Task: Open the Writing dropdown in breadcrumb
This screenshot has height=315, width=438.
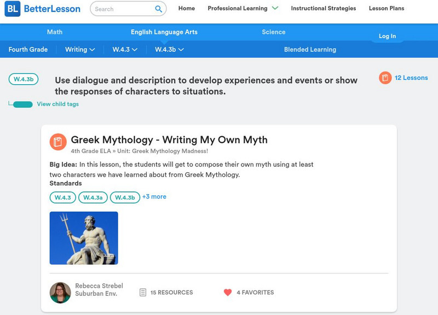Action: point(80,49)
